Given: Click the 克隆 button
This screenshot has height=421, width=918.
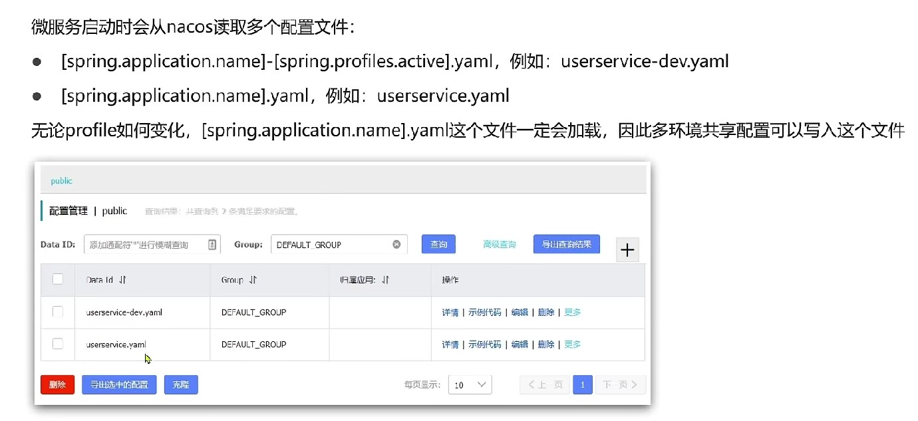Looking at the screenshot, I should click(181, 384).
